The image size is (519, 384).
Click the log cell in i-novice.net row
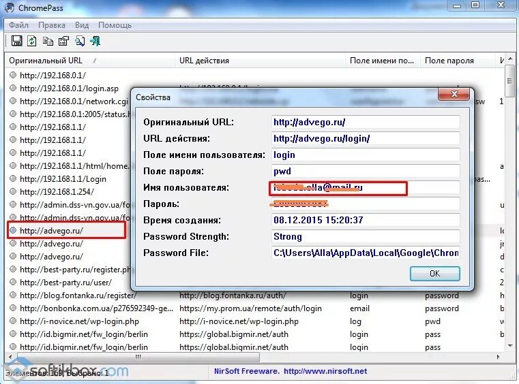pos(355,321)
